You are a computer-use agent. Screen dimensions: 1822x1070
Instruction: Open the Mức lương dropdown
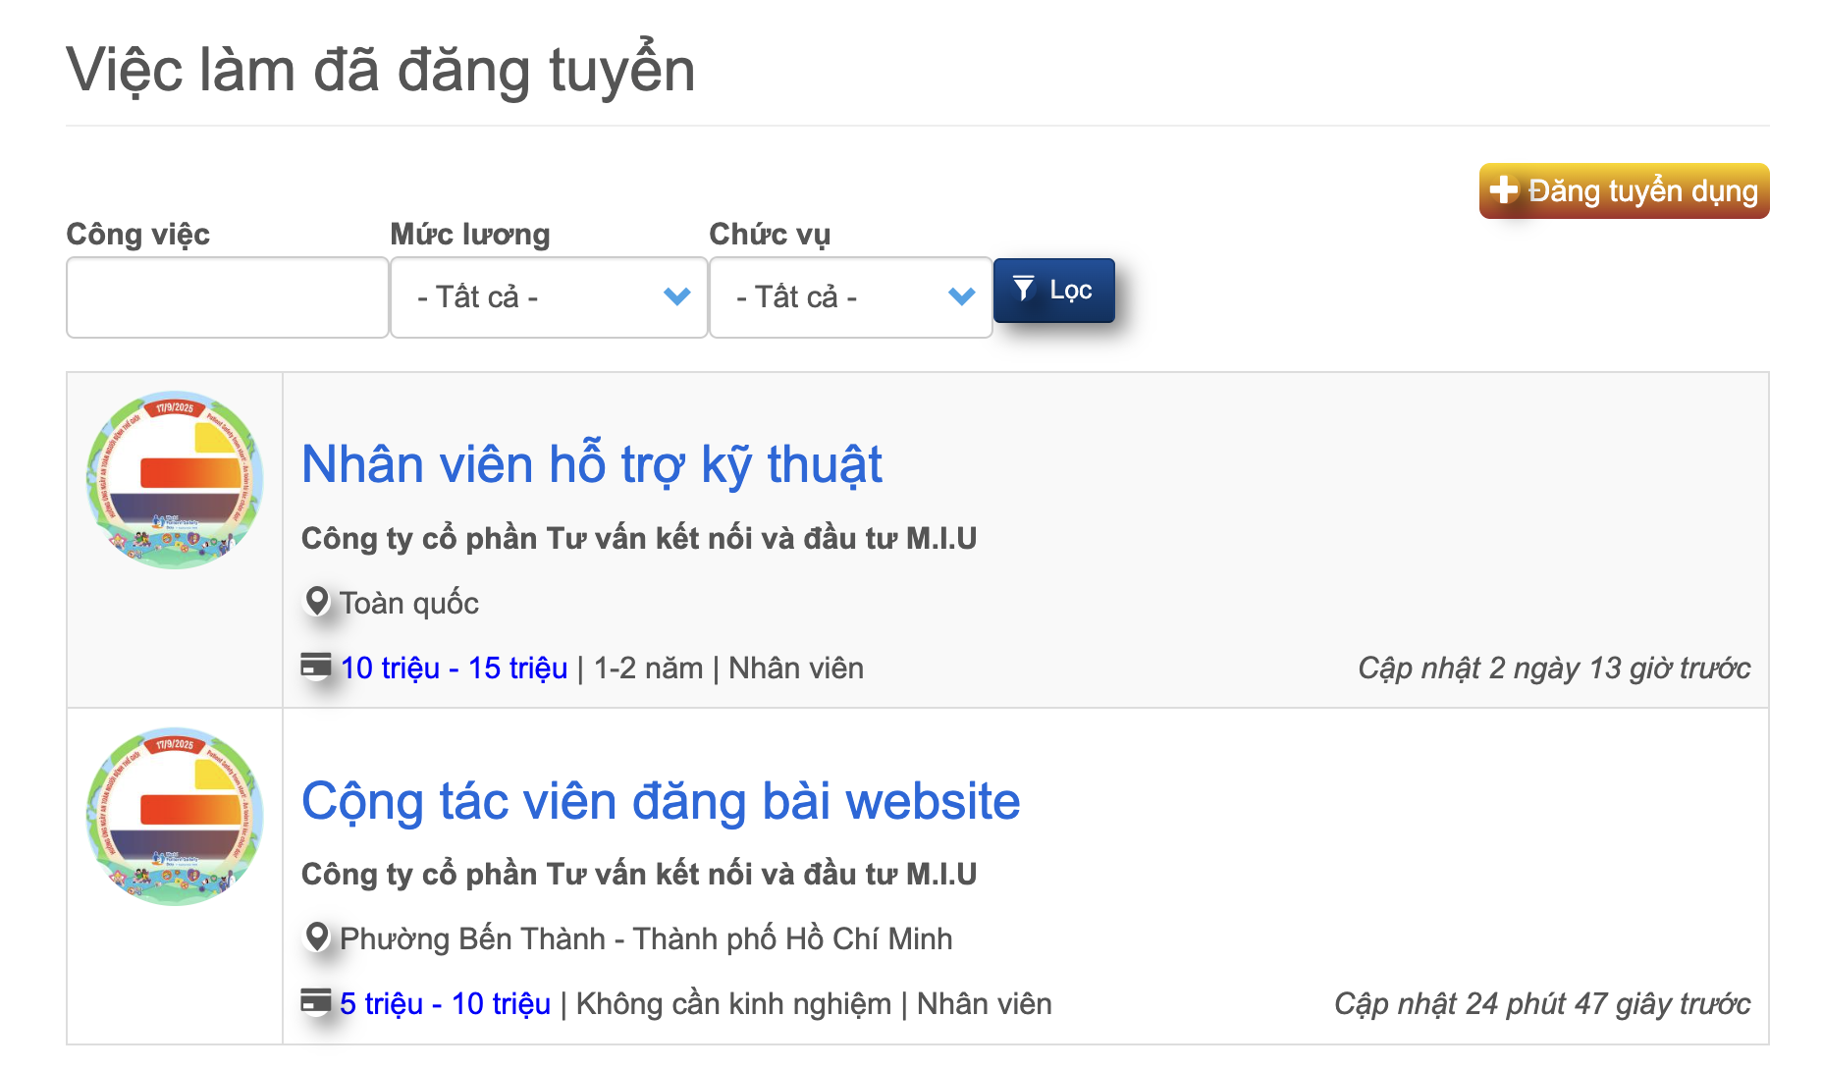(549, 297)
